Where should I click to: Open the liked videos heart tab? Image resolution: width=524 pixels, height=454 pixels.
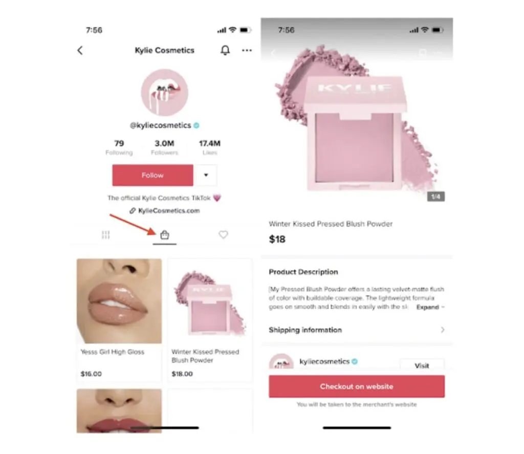223,234
